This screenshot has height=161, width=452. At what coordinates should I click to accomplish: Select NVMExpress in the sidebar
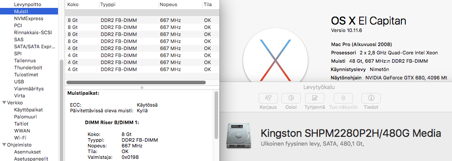coord(29,18)
